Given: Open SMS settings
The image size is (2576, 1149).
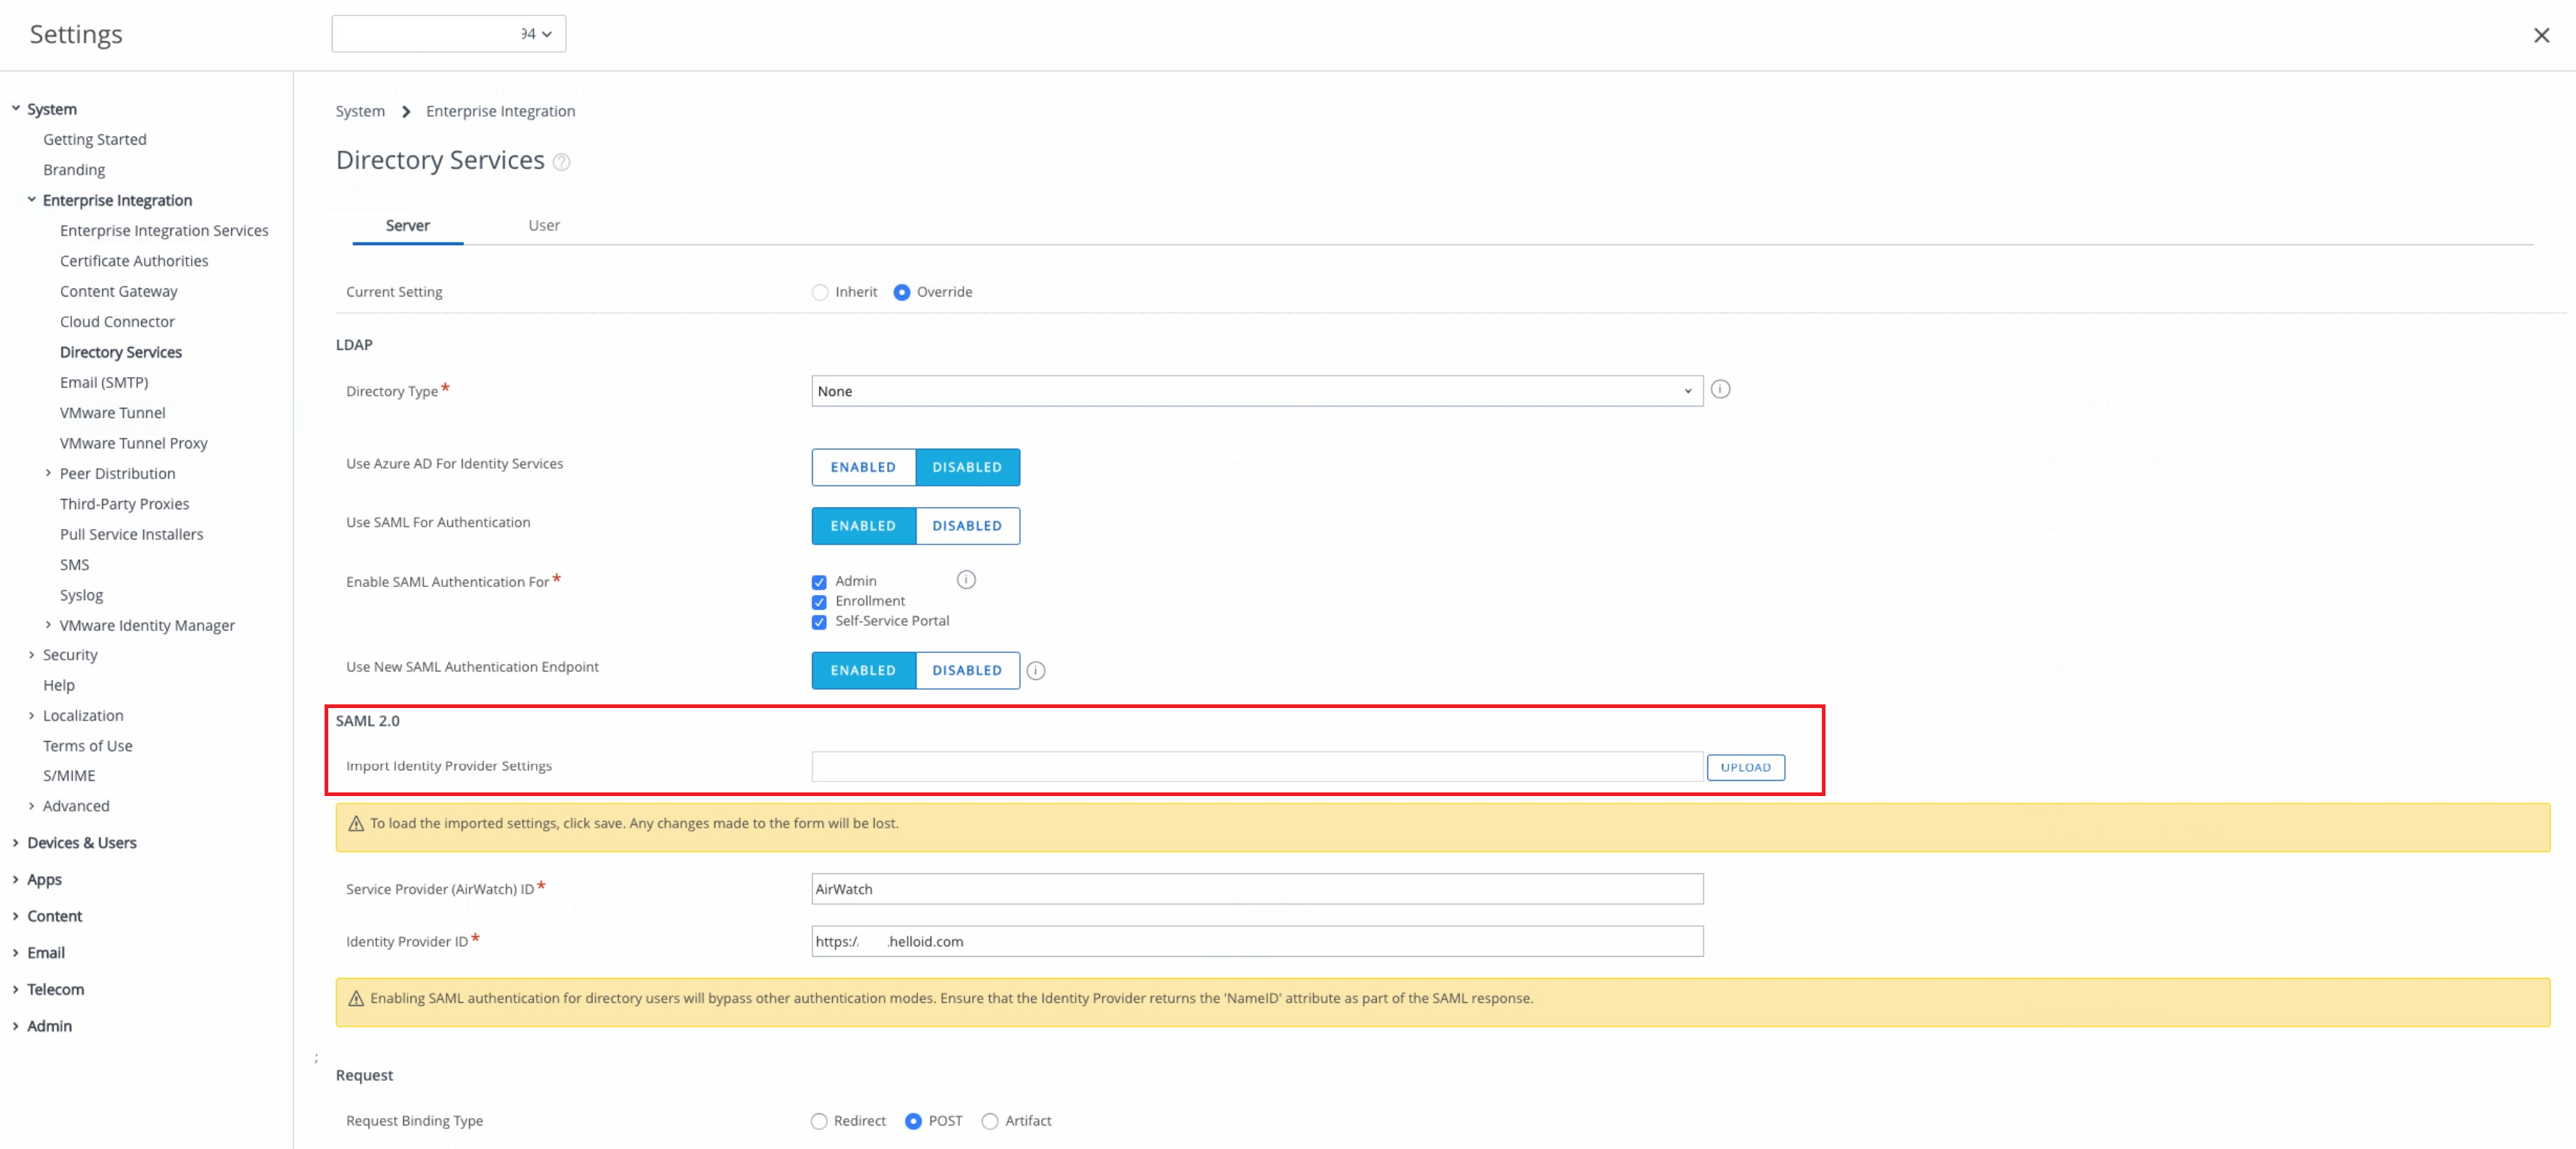Looking at the screenshot, I should [74, 564].
